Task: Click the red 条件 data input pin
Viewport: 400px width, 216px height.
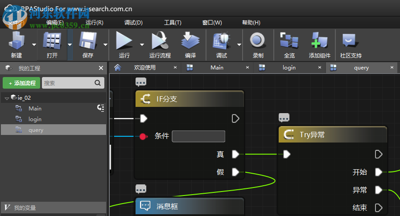Action: coord(143,137)
